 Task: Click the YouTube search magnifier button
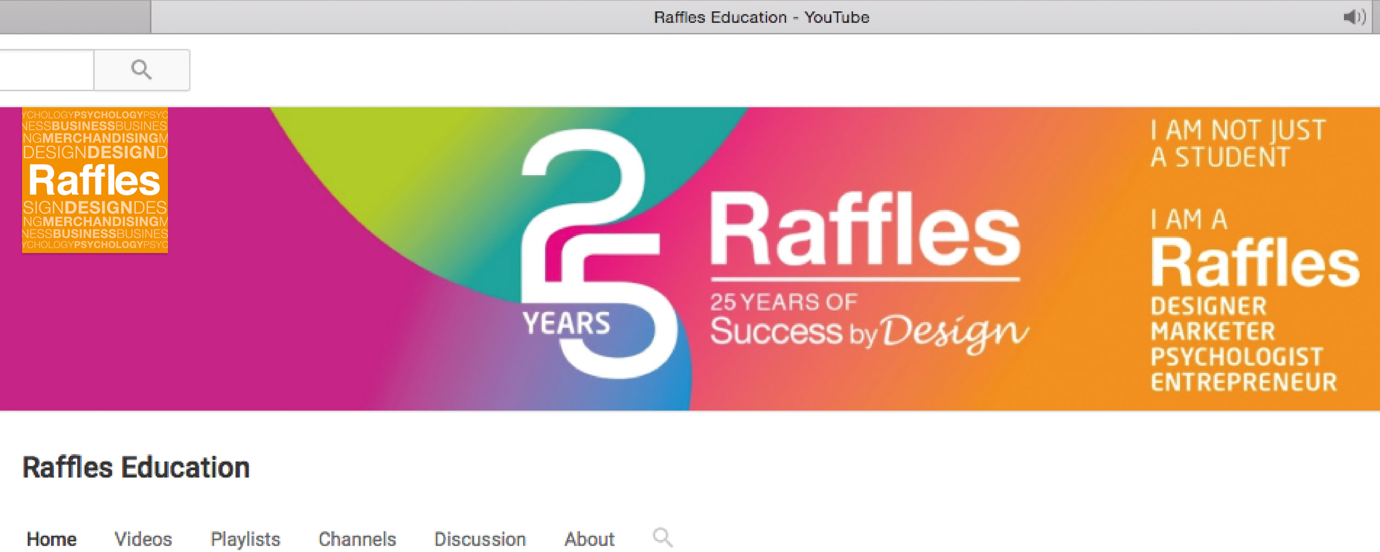(x=141, y=69)
